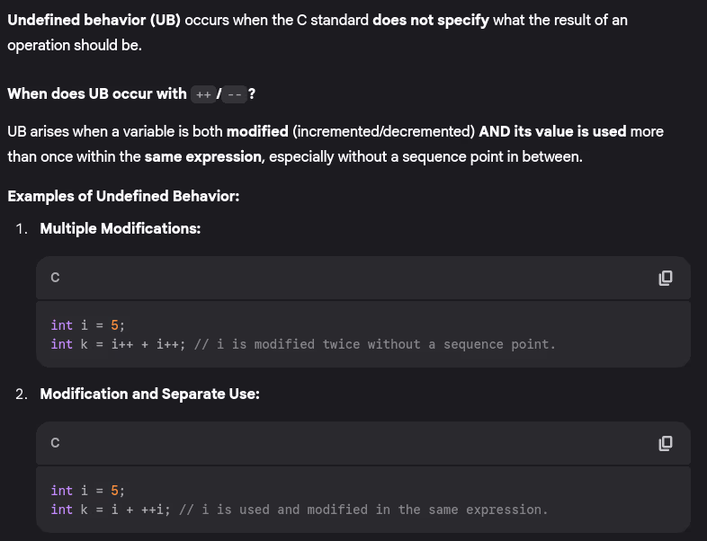Click the 'When does UB occur with' heading

pyautogui.click(x=98, y=93)
